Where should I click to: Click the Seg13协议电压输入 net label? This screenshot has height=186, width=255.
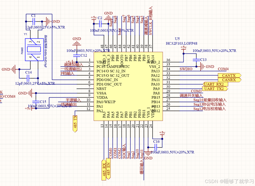pos(209,104)
